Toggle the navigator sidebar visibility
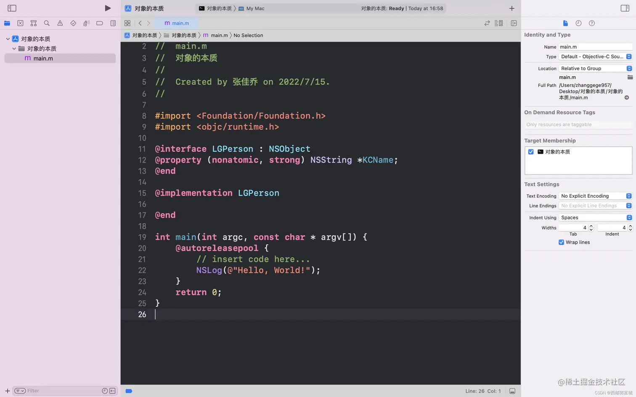This screenshot has height=397, width=636. (12, 8)
